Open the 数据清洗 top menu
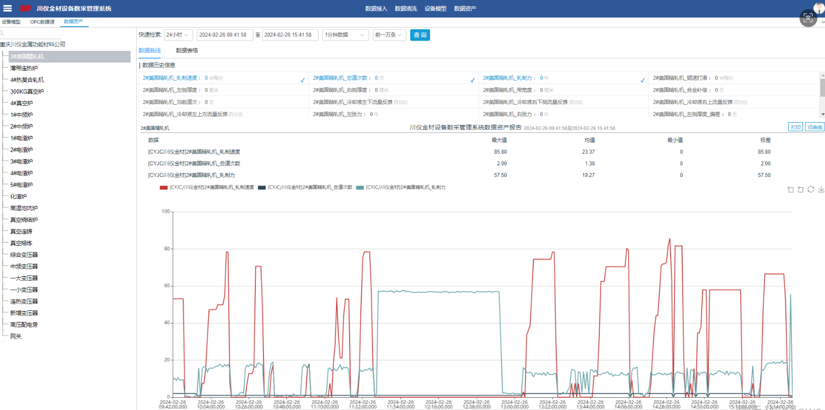825x410 pixels. [406, 9]
